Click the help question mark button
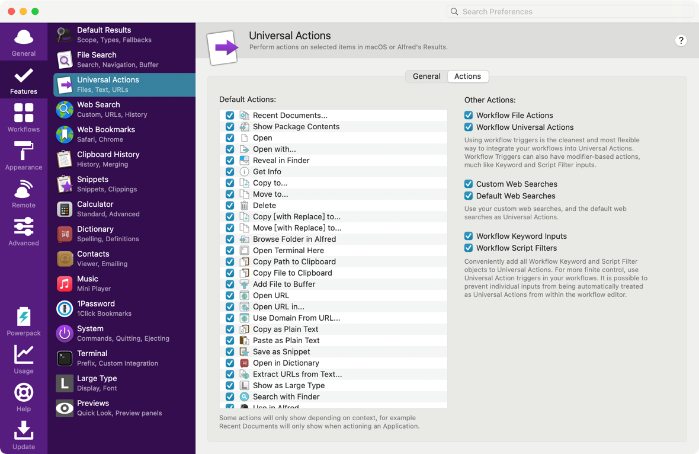 point(681,40)
